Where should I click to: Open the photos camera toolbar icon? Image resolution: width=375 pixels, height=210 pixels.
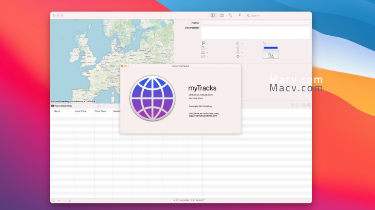click(x=222, y=16)
